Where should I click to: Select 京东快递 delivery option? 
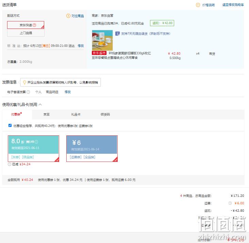[x=26, y=25]
